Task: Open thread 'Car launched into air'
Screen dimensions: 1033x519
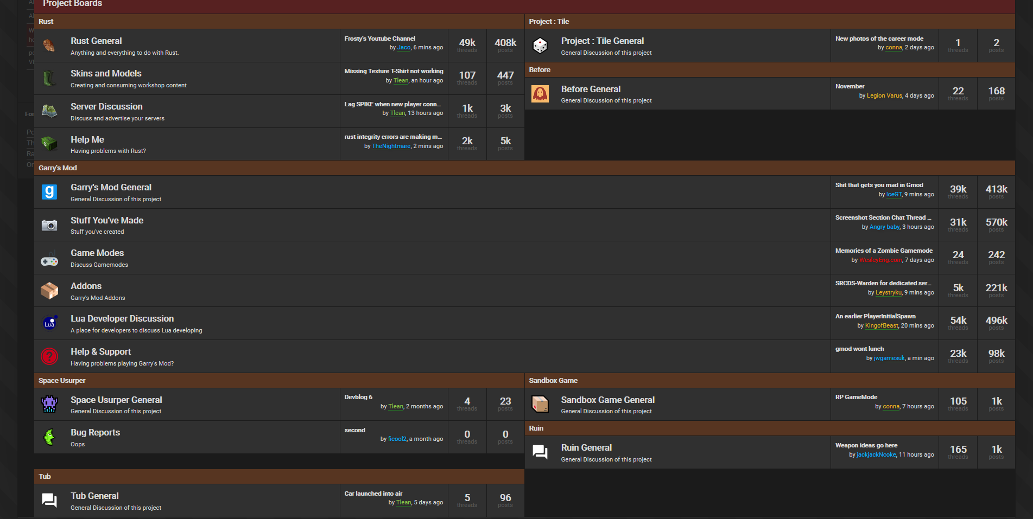Action: (373, 494)
